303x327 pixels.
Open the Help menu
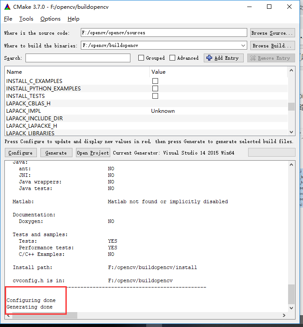tap(73, 19)
